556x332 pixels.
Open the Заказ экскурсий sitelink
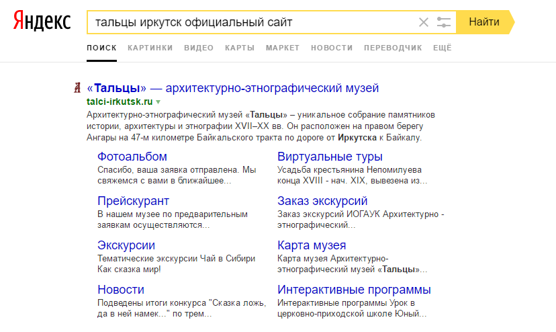tap(322, 201)
